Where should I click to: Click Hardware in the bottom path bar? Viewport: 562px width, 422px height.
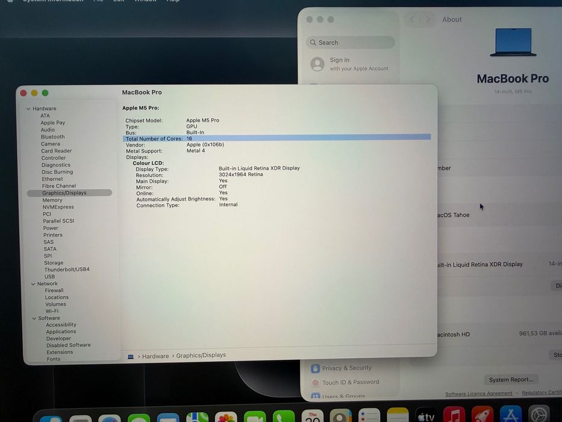click(155, 356)
